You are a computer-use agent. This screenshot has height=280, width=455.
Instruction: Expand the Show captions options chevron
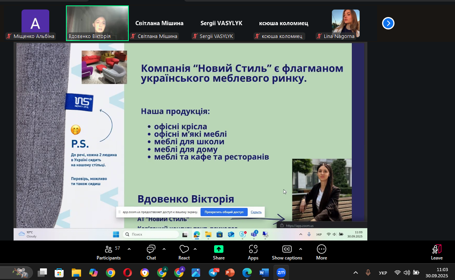point(301,249)
